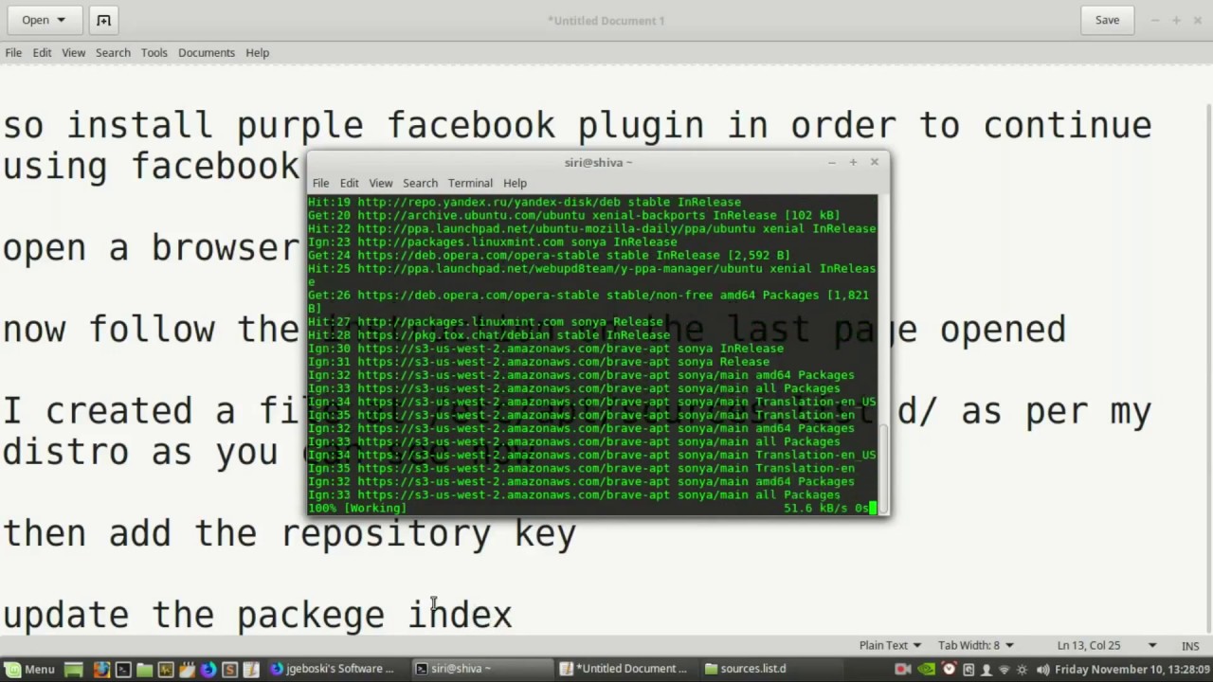
Task: Open the volume speaker tray icon
Action: [x=1042, y=670]
